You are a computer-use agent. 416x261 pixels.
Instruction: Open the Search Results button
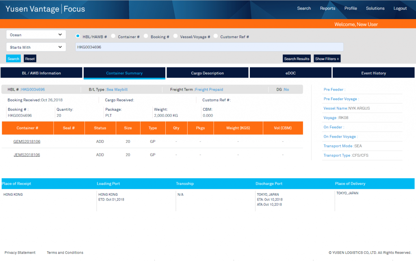[297, 58]
